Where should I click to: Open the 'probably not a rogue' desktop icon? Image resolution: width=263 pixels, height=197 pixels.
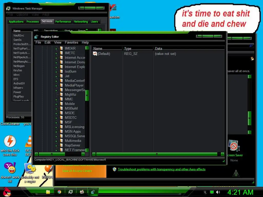[30, 168]
